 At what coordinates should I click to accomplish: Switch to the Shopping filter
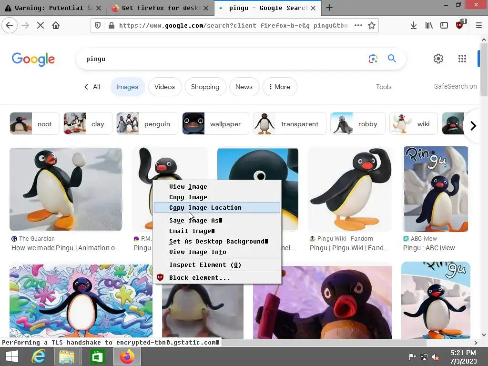(x=205, y=87)
